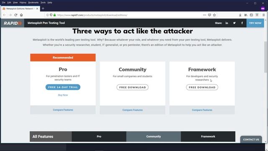This screenshot has height=151, width=268.
Task: Click Community FREE DOWNLOAD button
Action: (132, 87)
